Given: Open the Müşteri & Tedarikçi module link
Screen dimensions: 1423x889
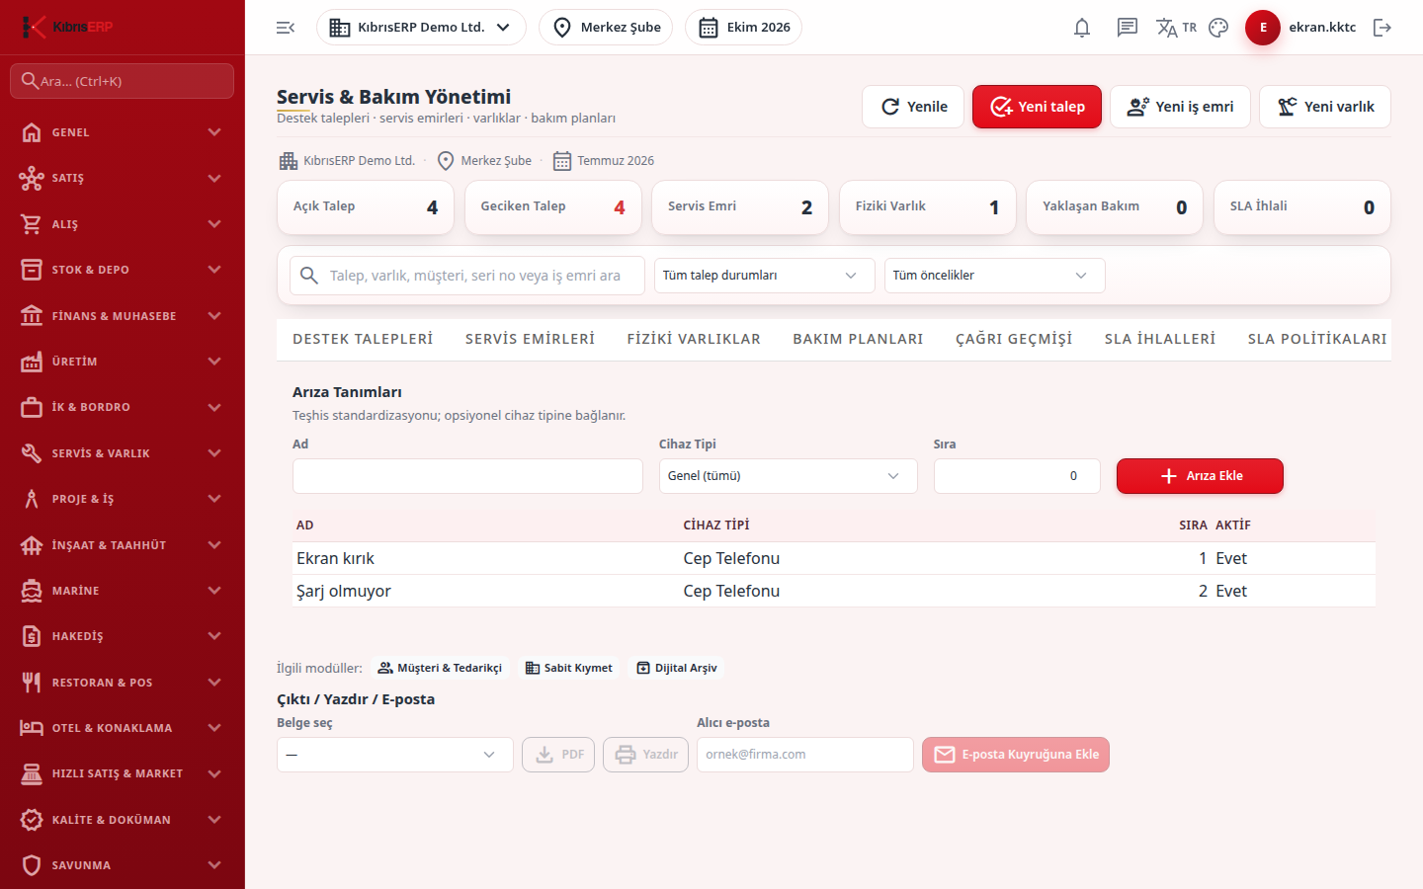Looking at the screenshot, I should point(440,668).
